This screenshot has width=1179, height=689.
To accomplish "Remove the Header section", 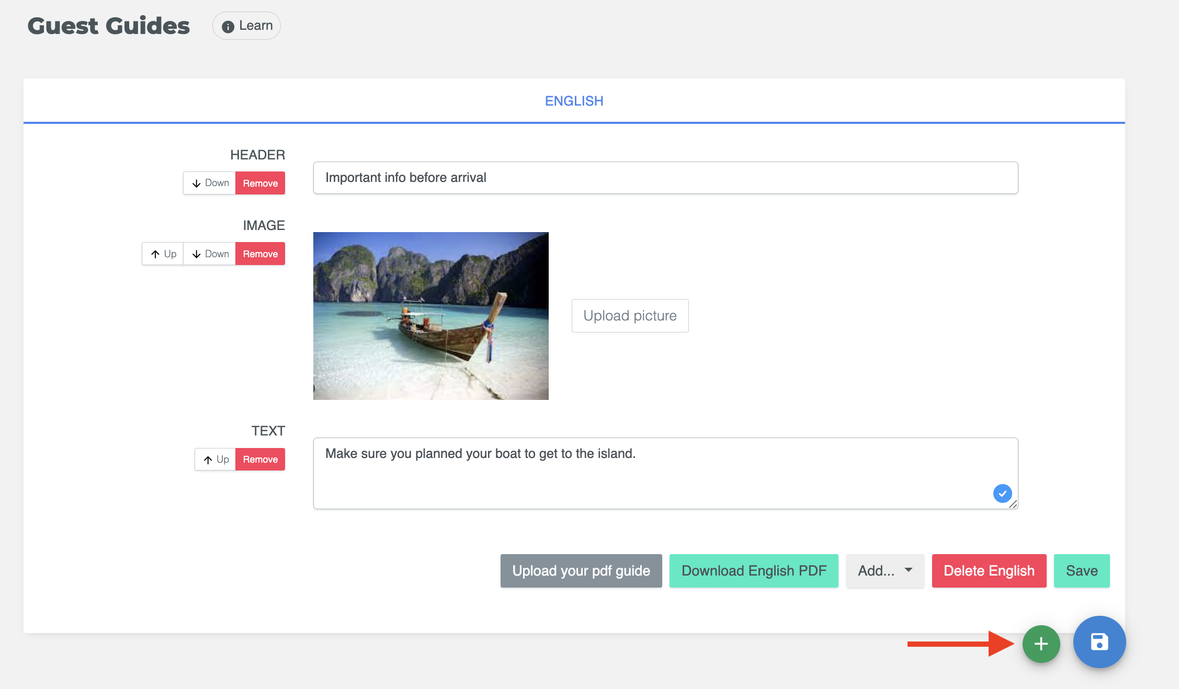I will pyautogui.click(x=260, y=183).
